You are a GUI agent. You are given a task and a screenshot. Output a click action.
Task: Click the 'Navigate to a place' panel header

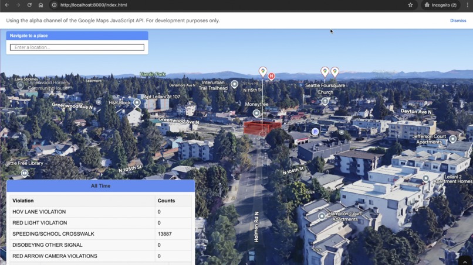77,36
